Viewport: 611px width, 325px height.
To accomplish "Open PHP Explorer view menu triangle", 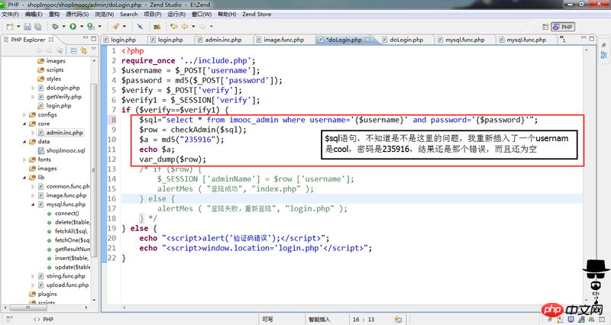I will tap(93, 50).
